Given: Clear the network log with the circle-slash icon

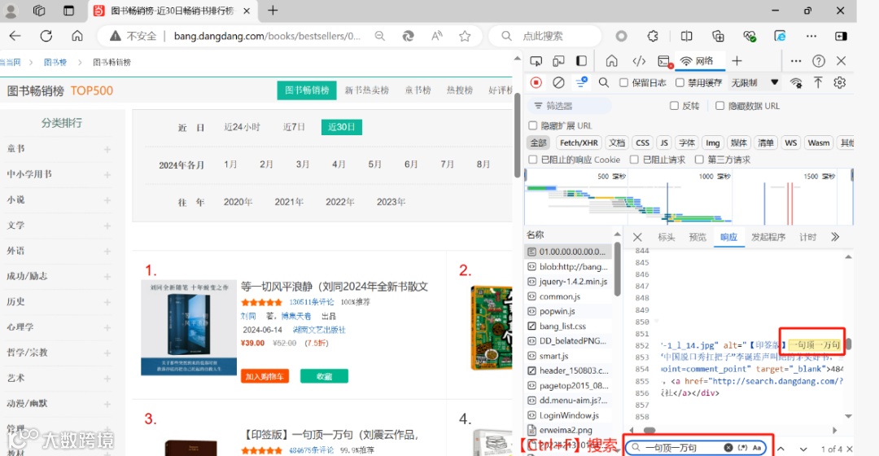Looking at the screenshot, I should point(558,82).
